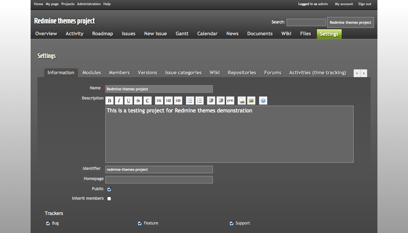Insert image into description
Image resolution: width=408 pixels, height=233 pixels.
coord(251,101)
